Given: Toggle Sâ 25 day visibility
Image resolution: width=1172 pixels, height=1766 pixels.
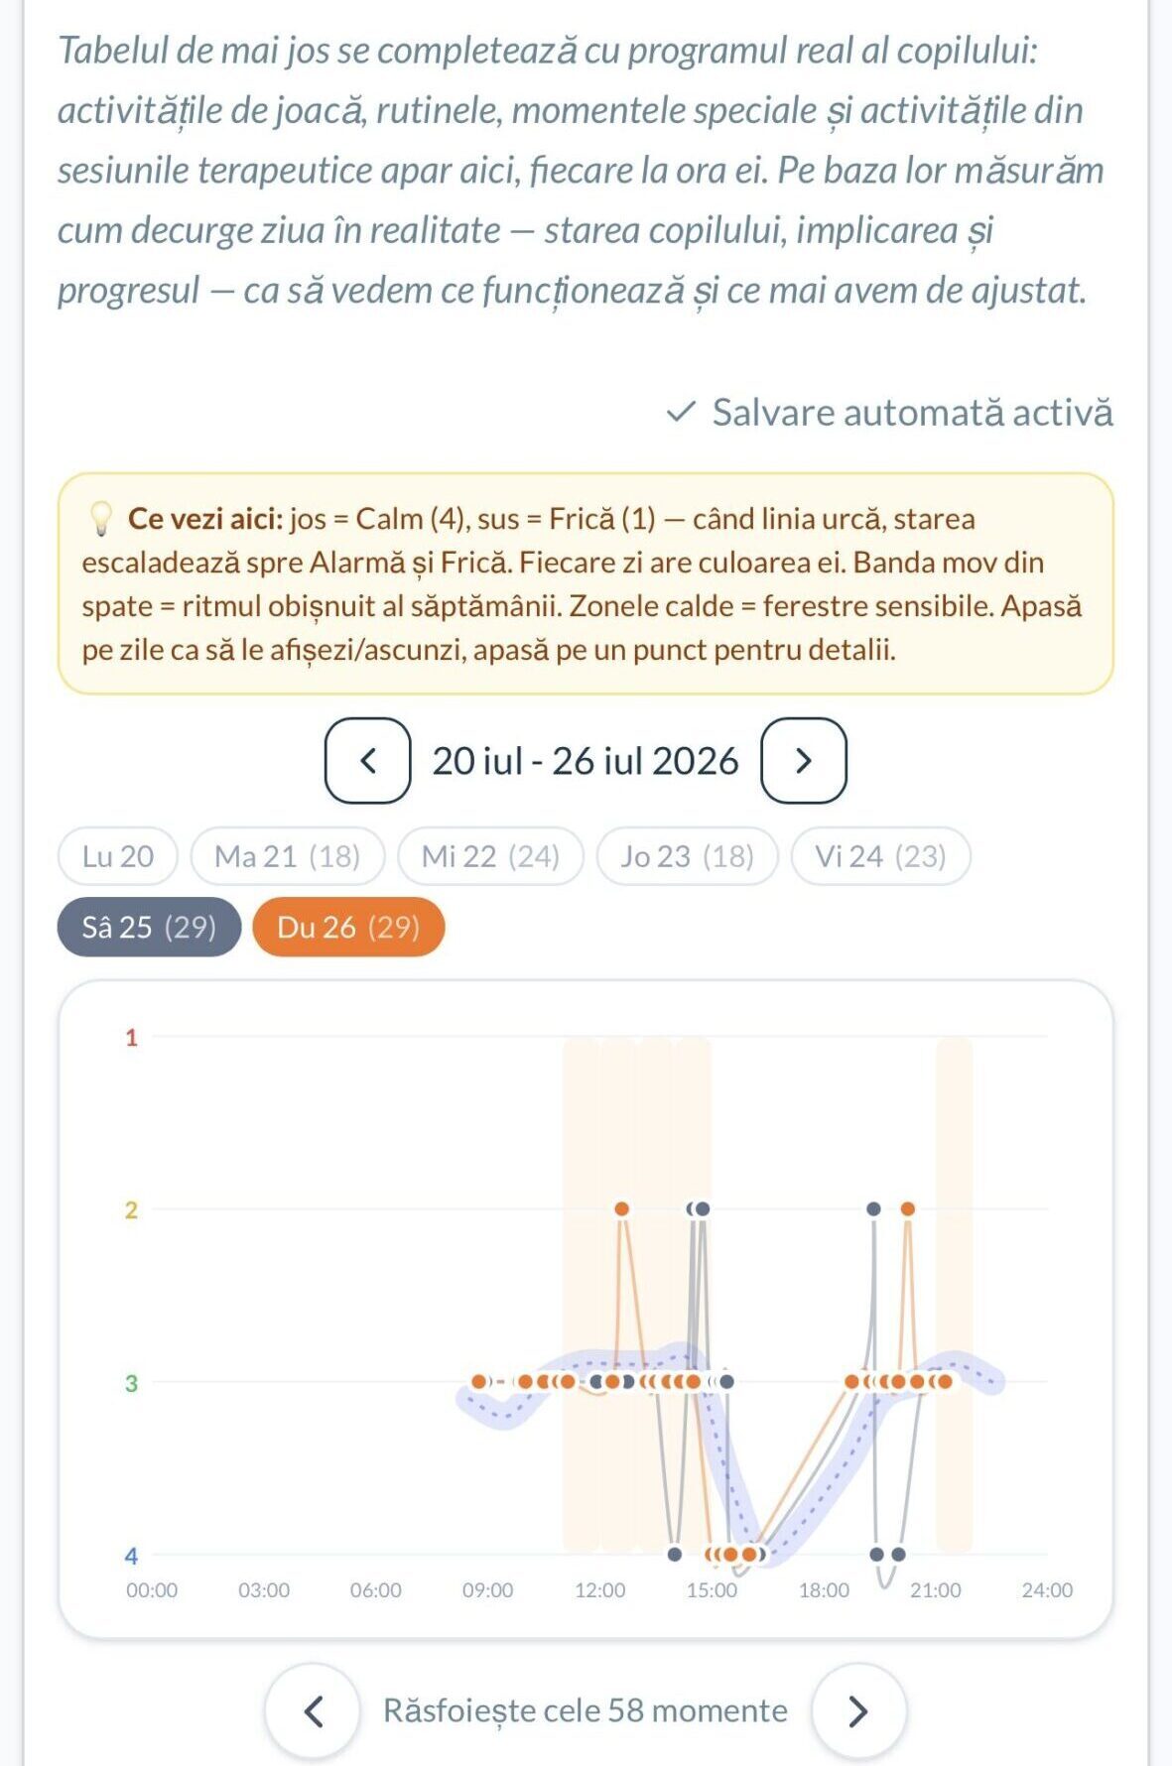Looking at the screenshot, I should [149, 927].
